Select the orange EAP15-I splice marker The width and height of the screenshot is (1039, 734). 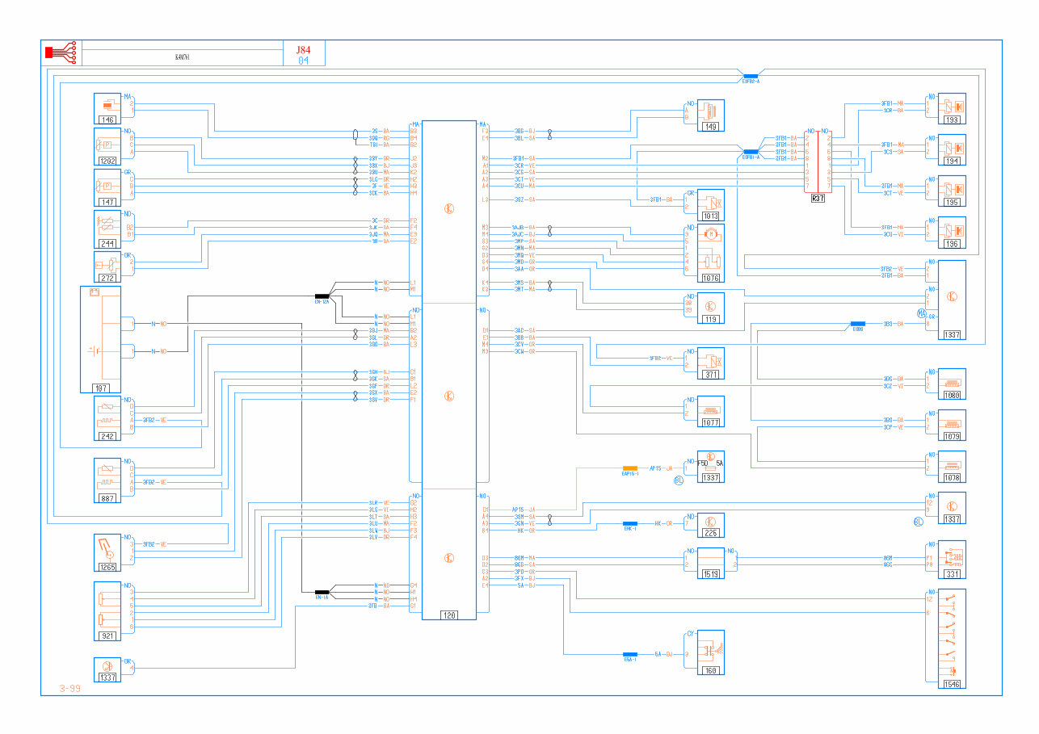[630, 468]
